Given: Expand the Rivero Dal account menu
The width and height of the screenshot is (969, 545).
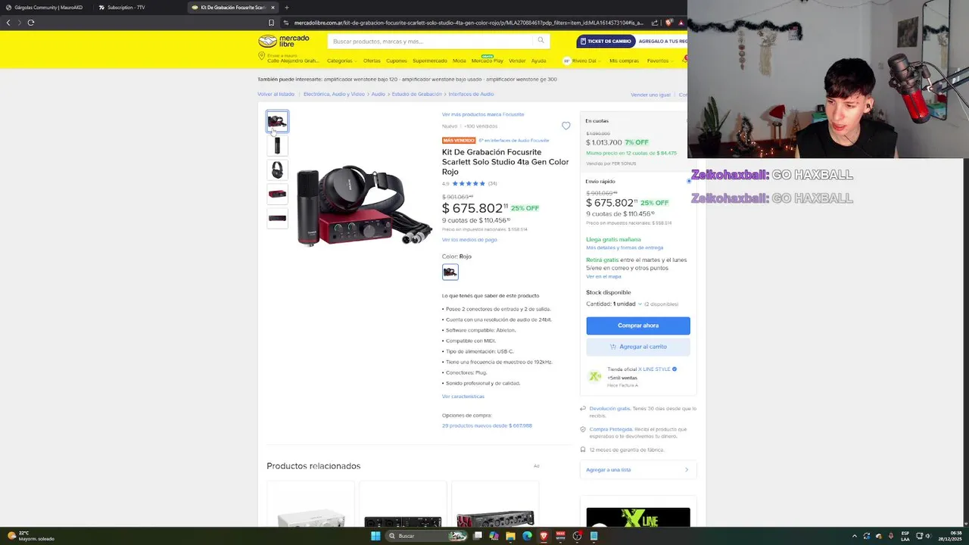Looking at the screenshot, I should point(587,61).
